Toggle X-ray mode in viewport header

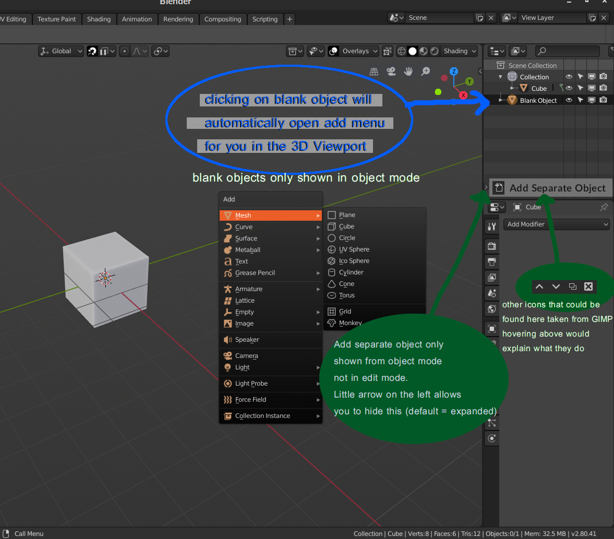click(x=387, y=51)
